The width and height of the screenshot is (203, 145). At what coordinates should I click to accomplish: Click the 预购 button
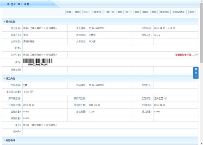77,12
